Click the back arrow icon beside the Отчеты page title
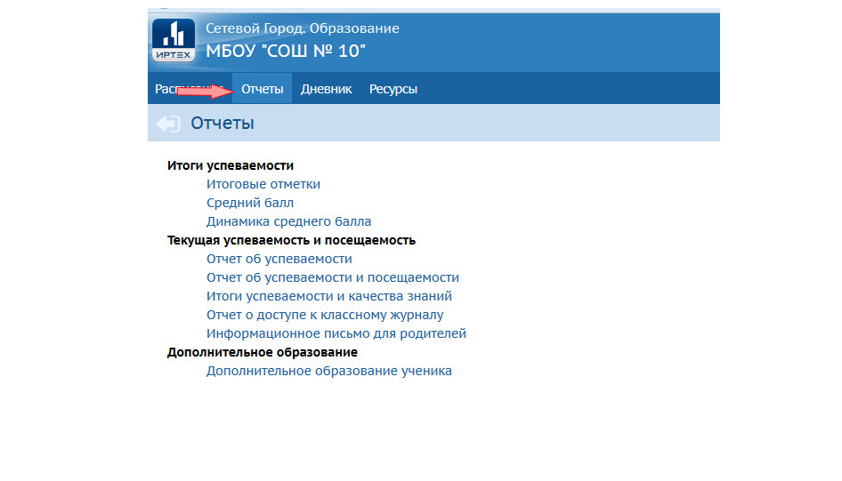 click(x=168, y=124)
